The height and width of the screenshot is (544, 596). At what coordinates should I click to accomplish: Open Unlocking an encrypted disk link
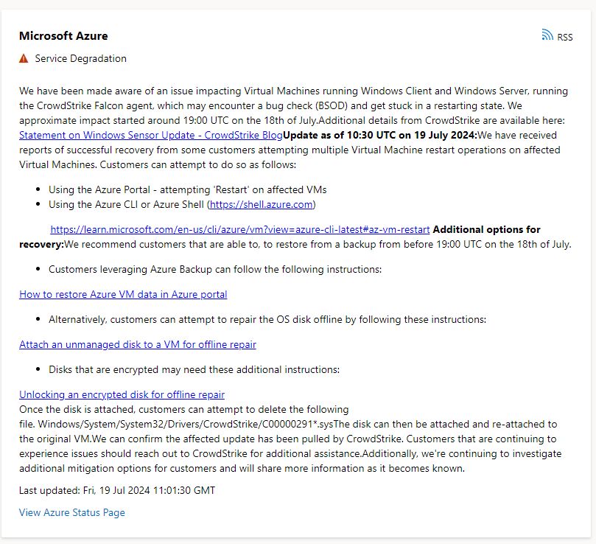pyautogui.click(x=122, y=394)
